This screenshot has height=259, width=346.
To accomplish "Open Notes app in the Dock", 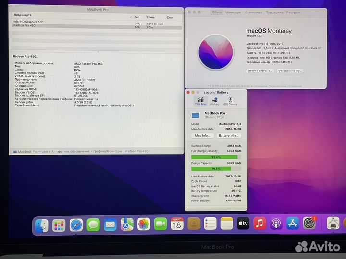I will (x=227, y=224).
